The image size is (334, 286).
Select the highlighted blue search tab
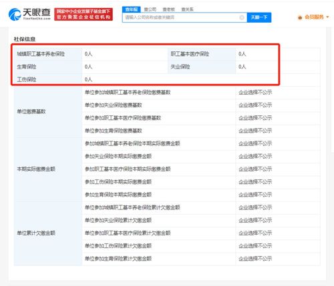click(x=132, y=9)
